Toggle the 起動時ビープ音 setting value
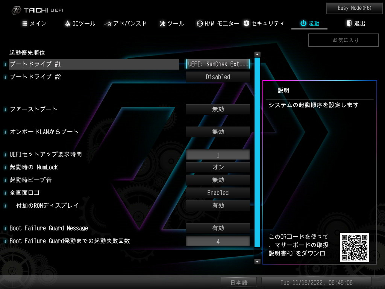The image size is (385, 289). coord(218,180)
